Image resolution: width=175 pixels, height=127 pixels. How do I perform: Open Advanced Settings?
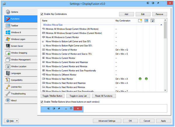pyautogui.click(x=107, y=121)
